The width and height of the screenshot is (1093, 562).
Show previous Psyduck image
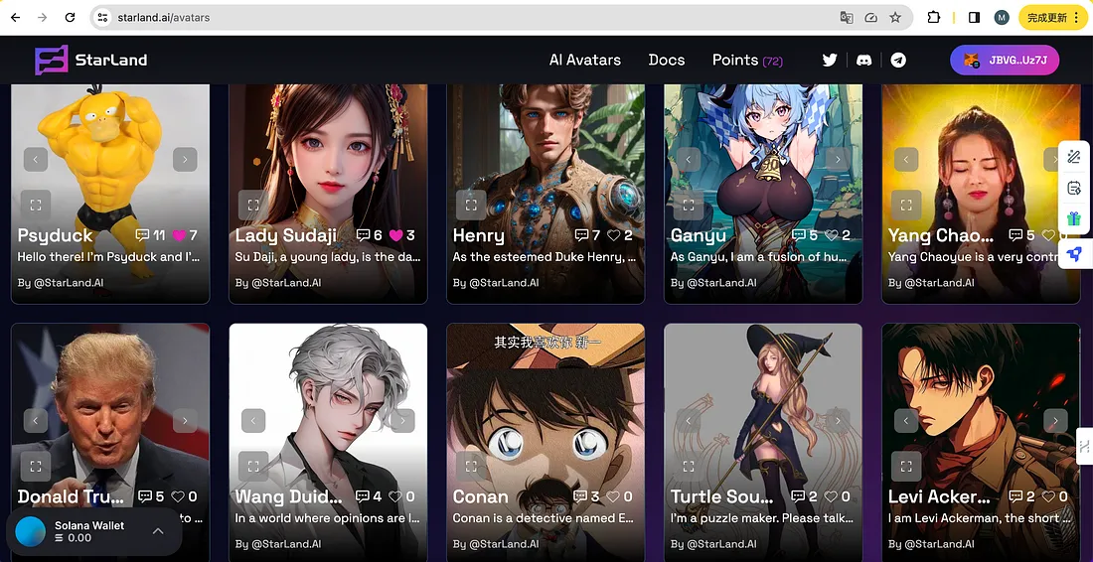click(36, 160)
